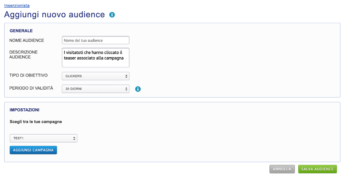Click the Scegli tra le tue campagne text
Viewport: 347px width, 176px height.
coord(36,121)
